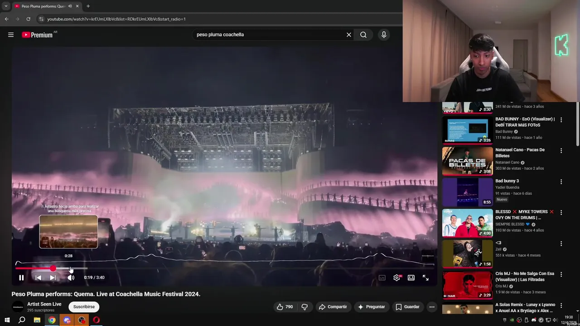The image size is (580, 326).
Task: Pause the video playback
Action: pos(21,278)
